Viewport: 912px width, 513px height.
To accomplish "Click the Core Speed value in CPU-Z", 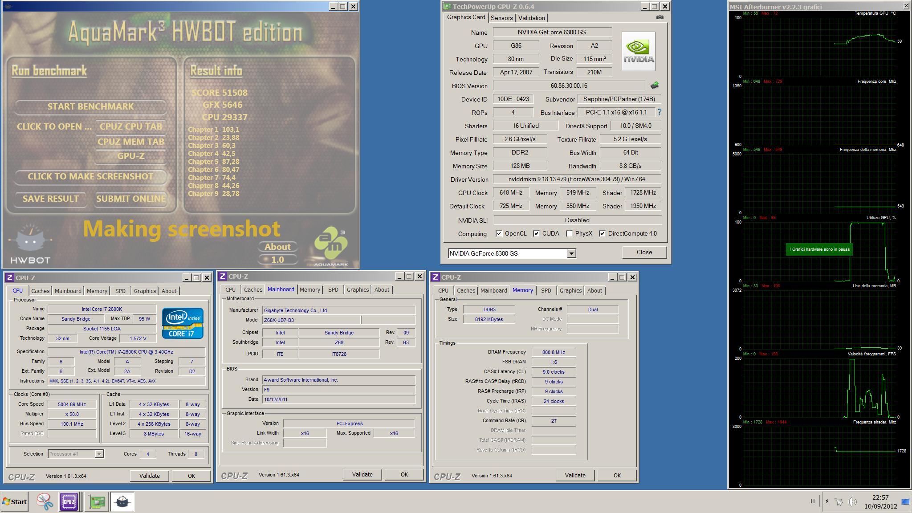I will pyautogui.click(x=72, y=404).
